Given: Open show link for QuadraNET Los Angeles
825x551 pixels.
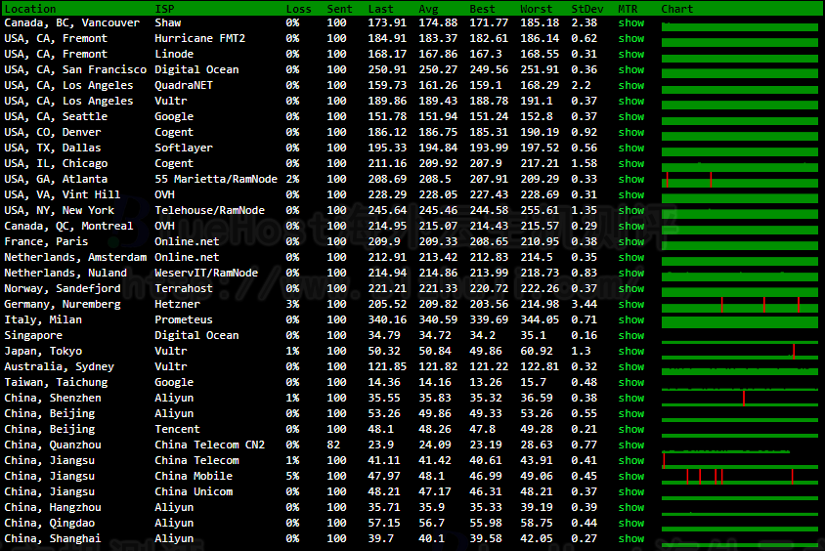Looking at the screenshot, I should tap(630, 86).
